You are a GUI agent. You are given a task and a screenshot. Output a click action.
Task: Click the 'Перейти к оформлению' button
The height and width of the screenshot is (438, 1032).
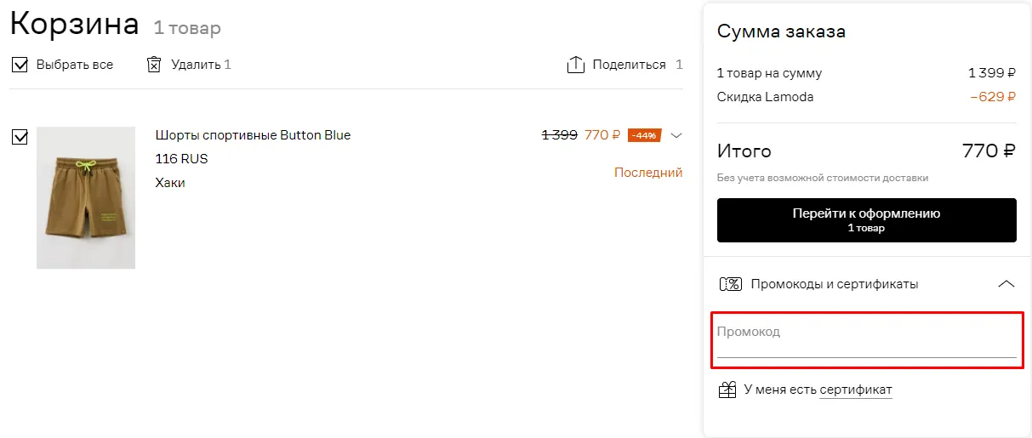[x=867, y=220]
